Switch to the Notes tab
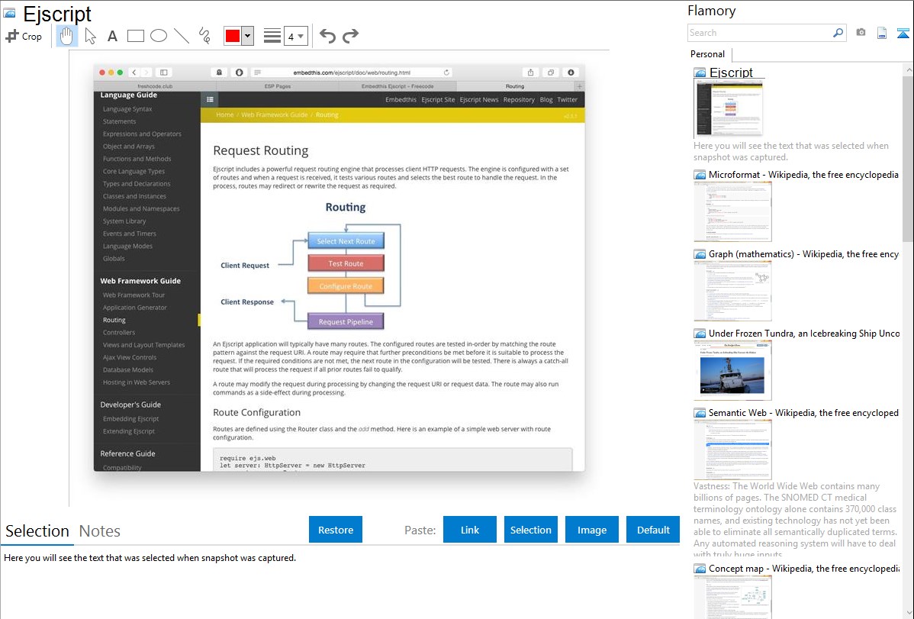The width and height of the screenshot is (914, 619). (100, 531)
